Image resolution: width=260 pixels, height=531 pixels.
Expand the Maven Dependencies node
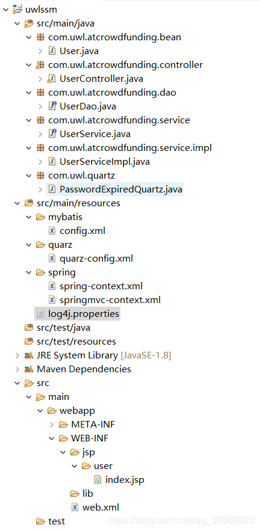point(17,369)
